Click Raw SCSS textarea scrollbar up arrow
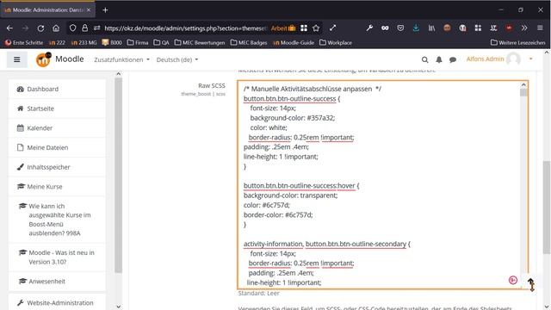Screen dimensions: 551x310 tap(523, 85)
